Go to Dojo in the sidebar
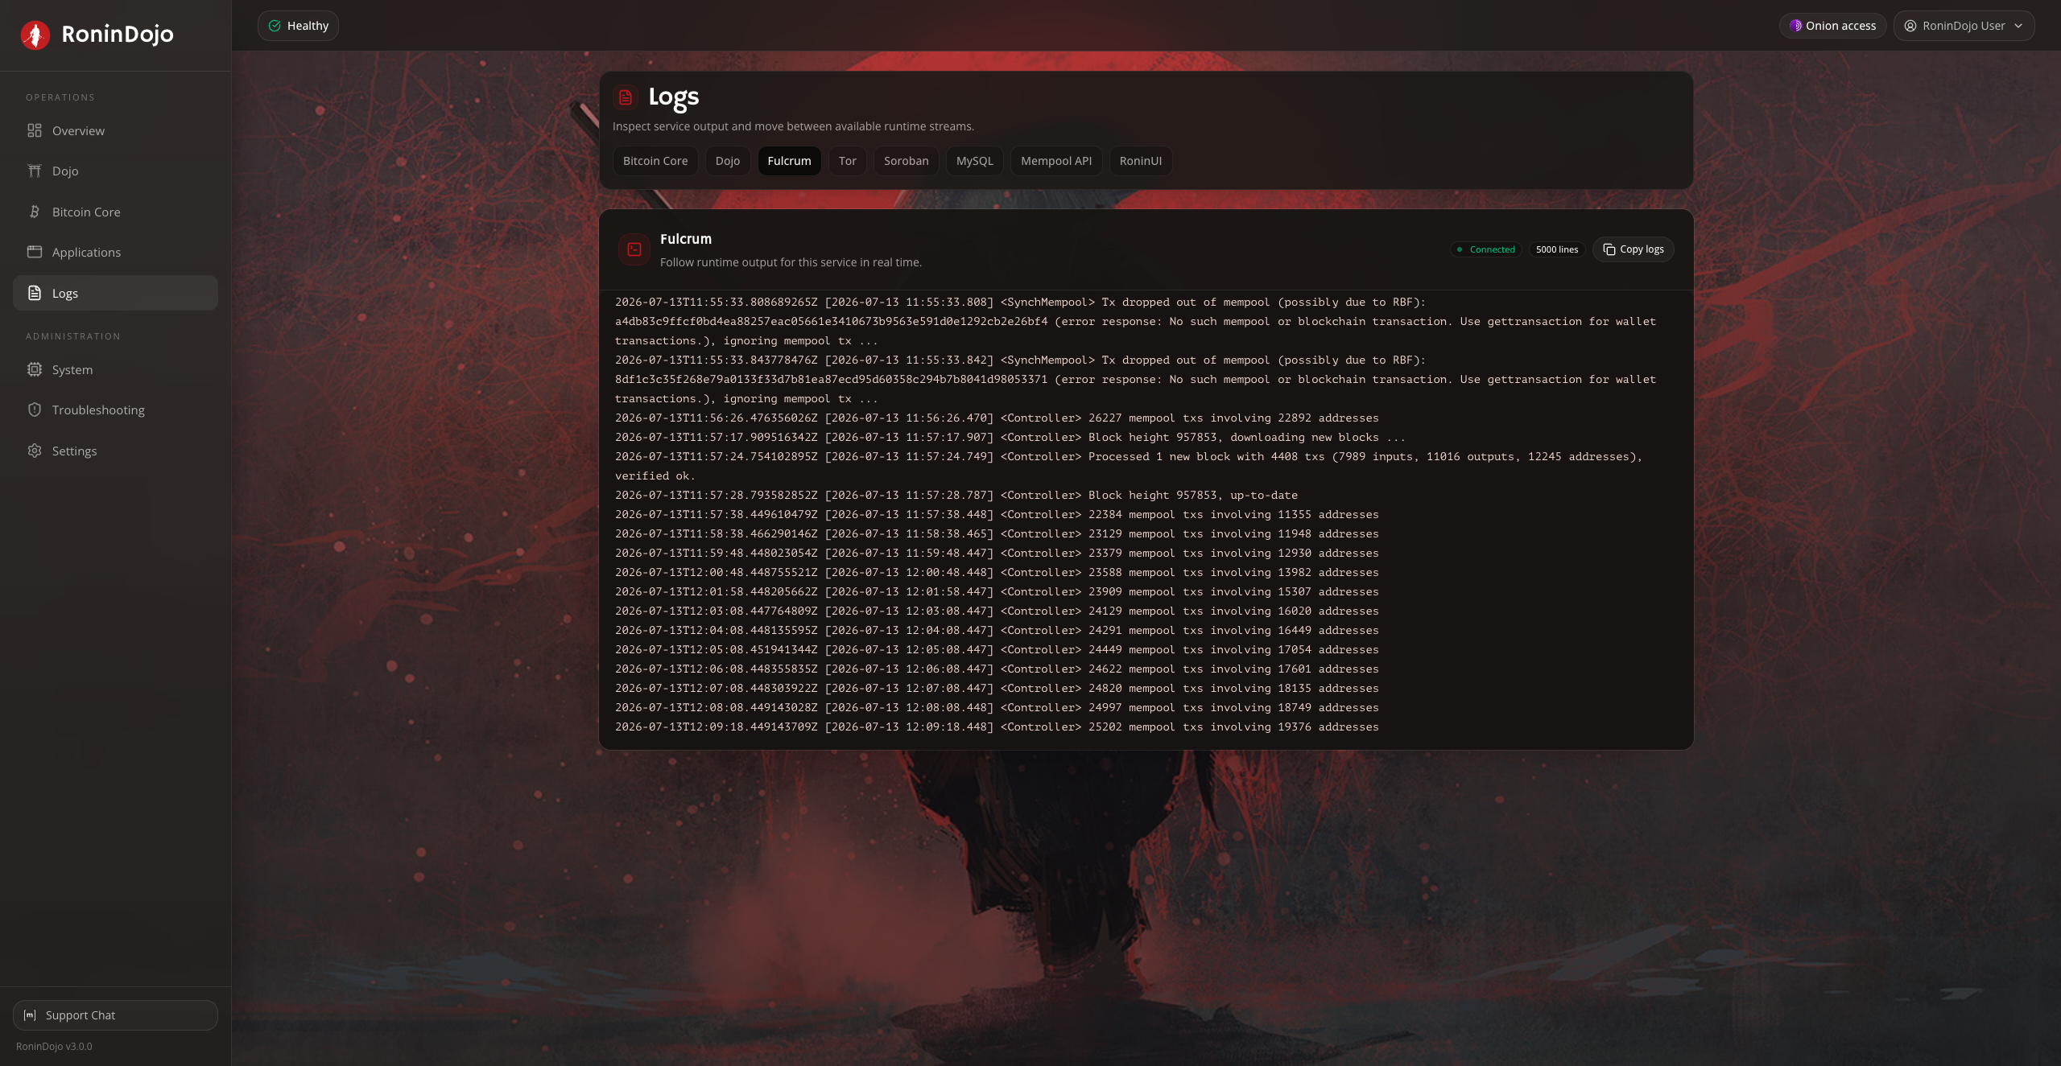The height and width of the screenshot is (1066, 2061). click(115, 171)
